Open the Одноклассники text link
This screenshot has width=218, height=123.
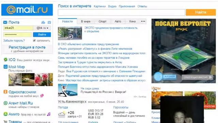pyautogui.click(x=22, y=92)
